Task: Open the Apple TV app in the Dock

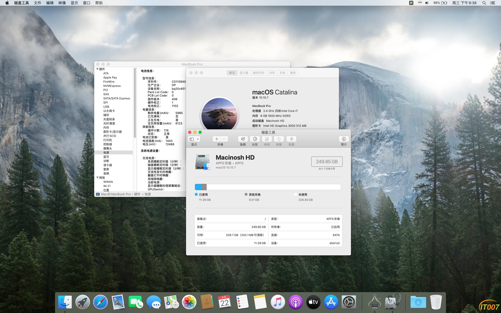Action: [313, 302]
